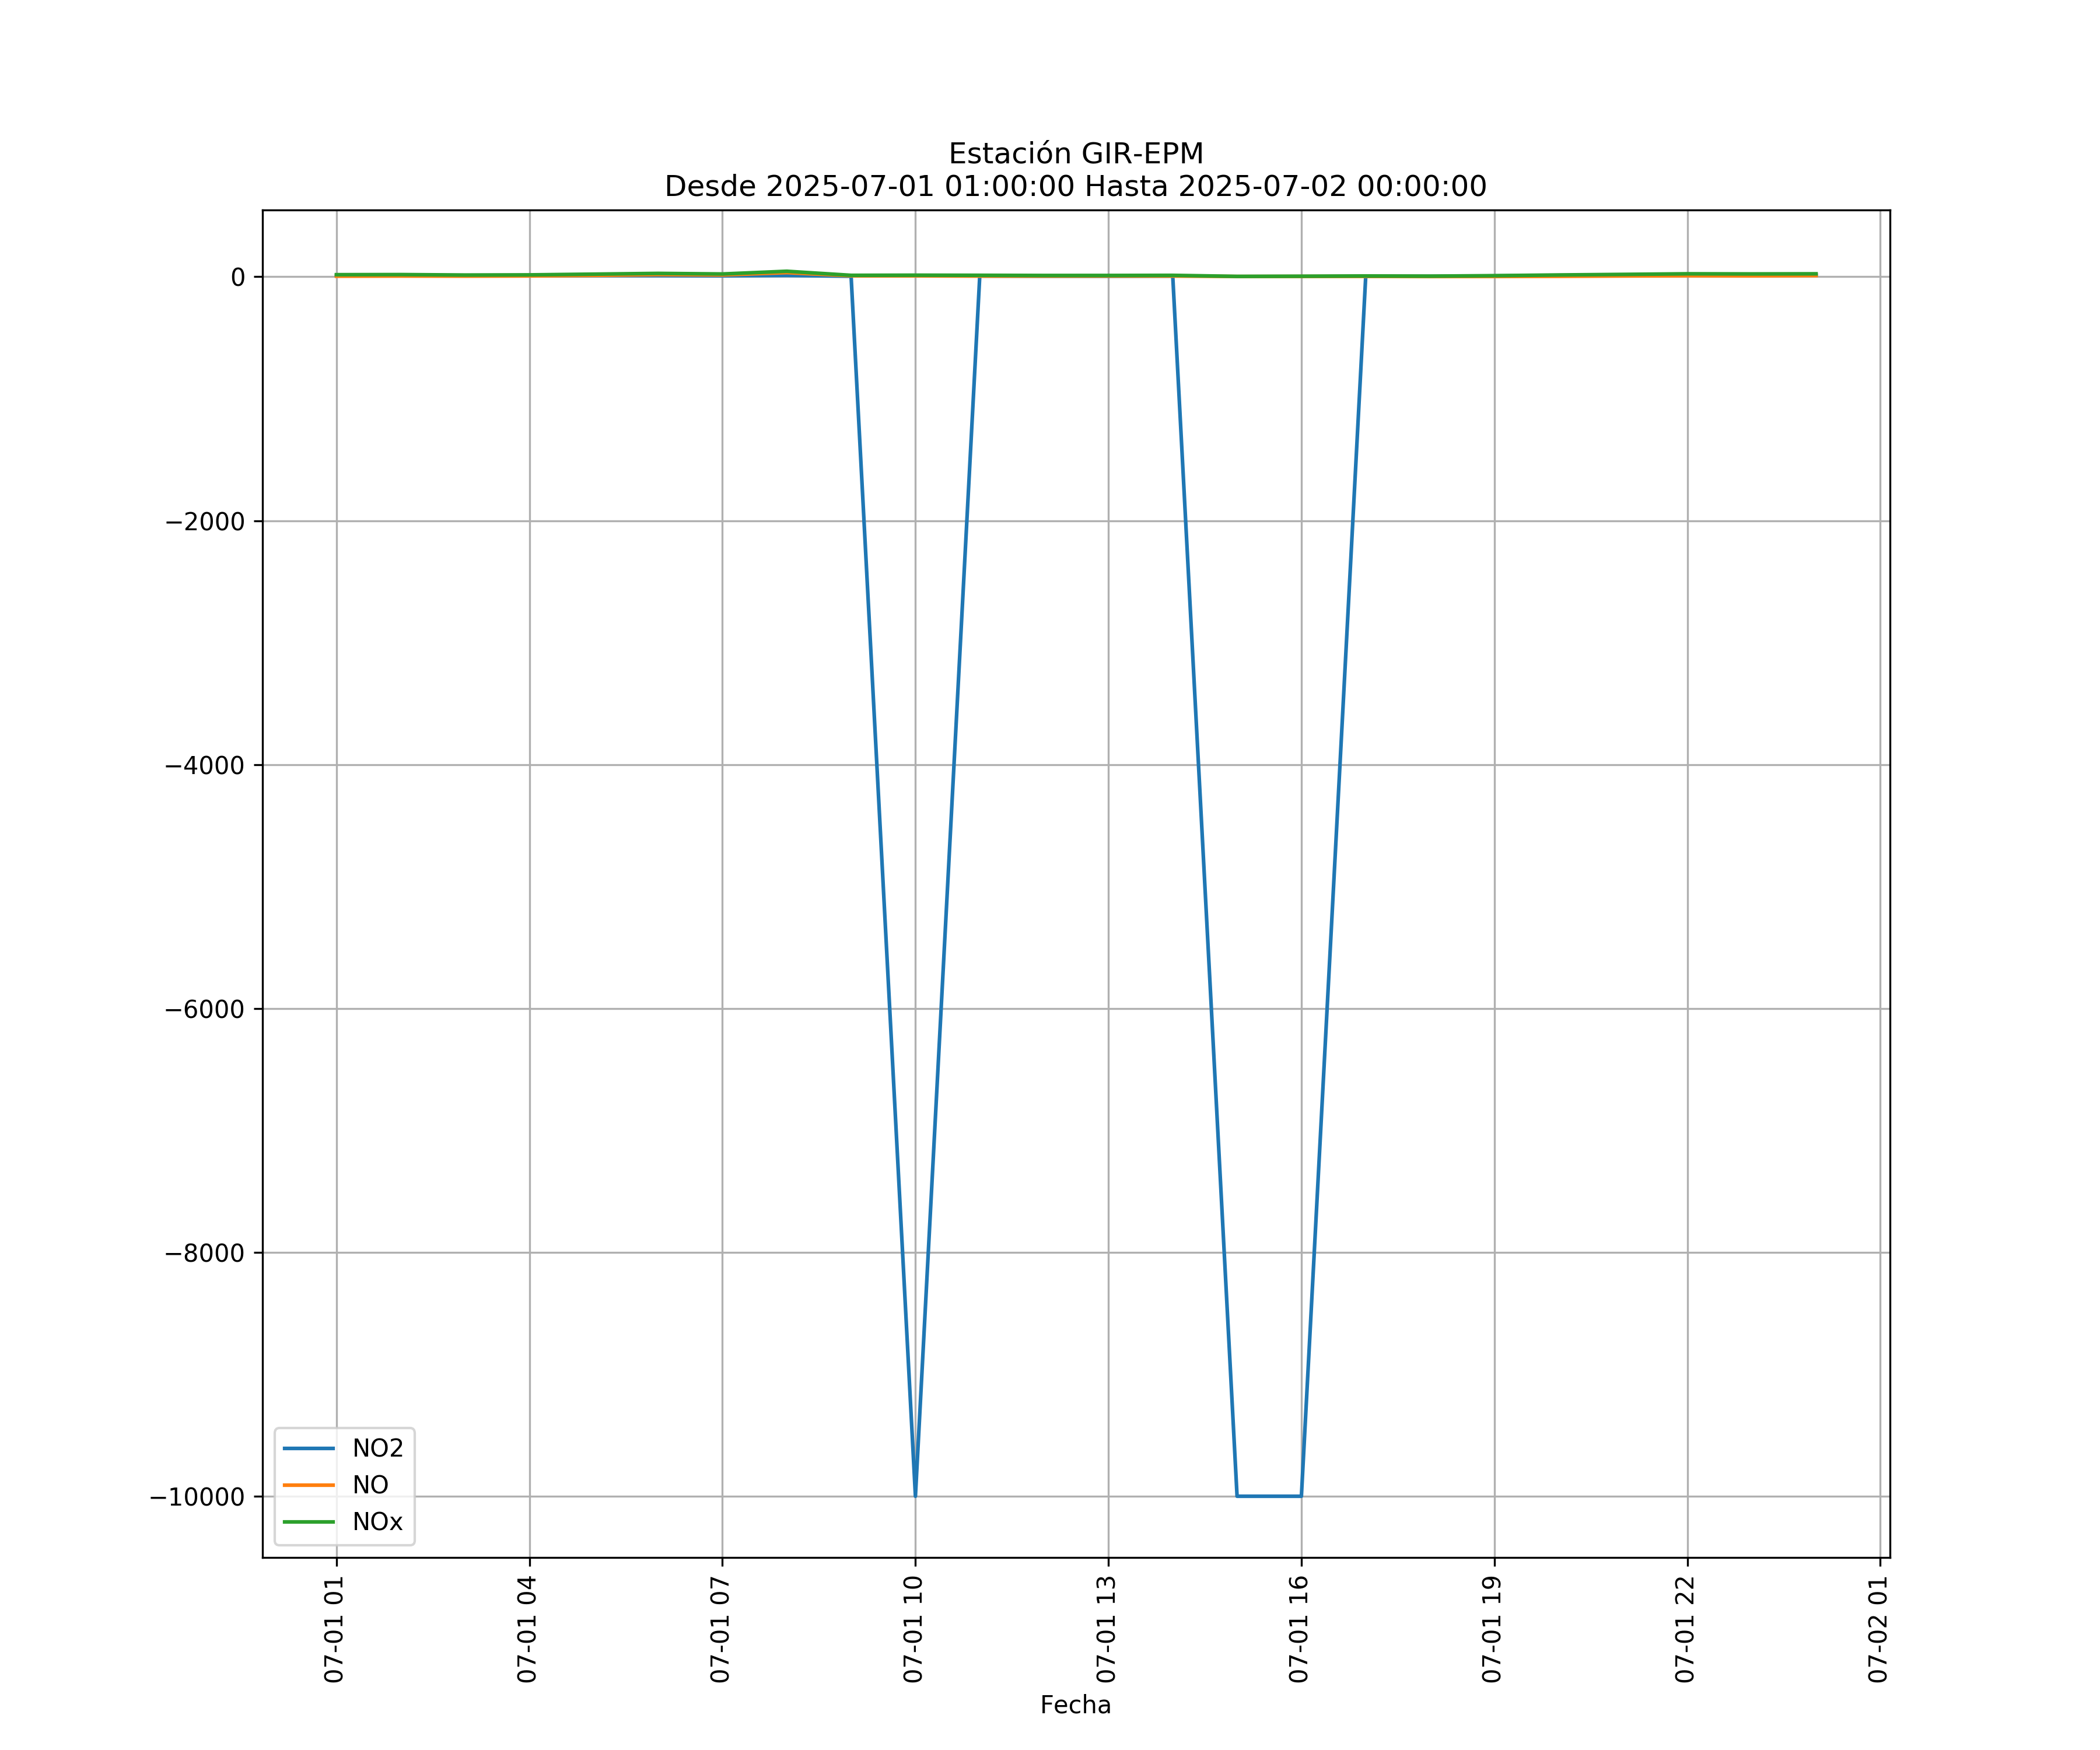Click the NO orange legend line swatch
The height and width of the screenshot is (1750, 2100).
click(x=309, y=1485)
